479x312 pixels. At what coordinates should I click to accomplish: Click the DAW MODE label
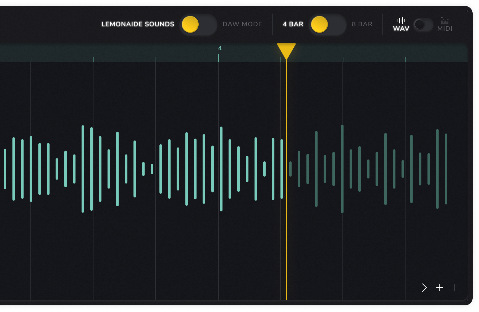[x=242, y=24]
